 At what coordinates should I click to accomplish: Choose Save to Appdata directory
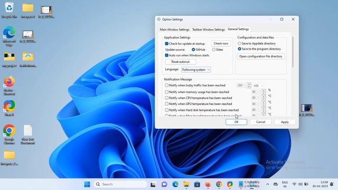coord(239,43)
